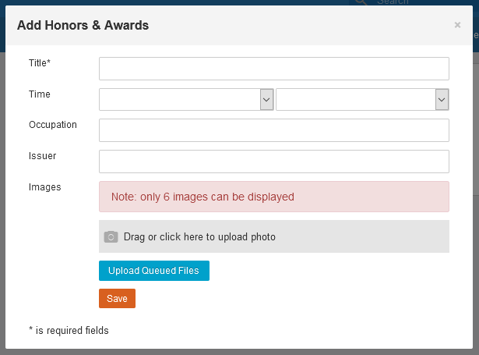The image size is (479, 355).
Task: Click the Title* field label
Action: (x=40, y=62)
